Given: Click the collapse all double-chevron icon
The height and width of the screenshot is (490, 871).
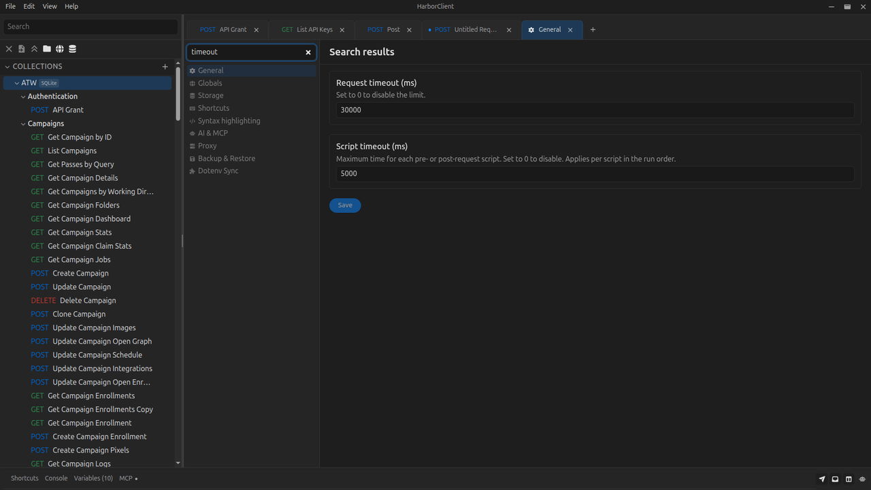Looking at the screenshot, I should 34,49.
